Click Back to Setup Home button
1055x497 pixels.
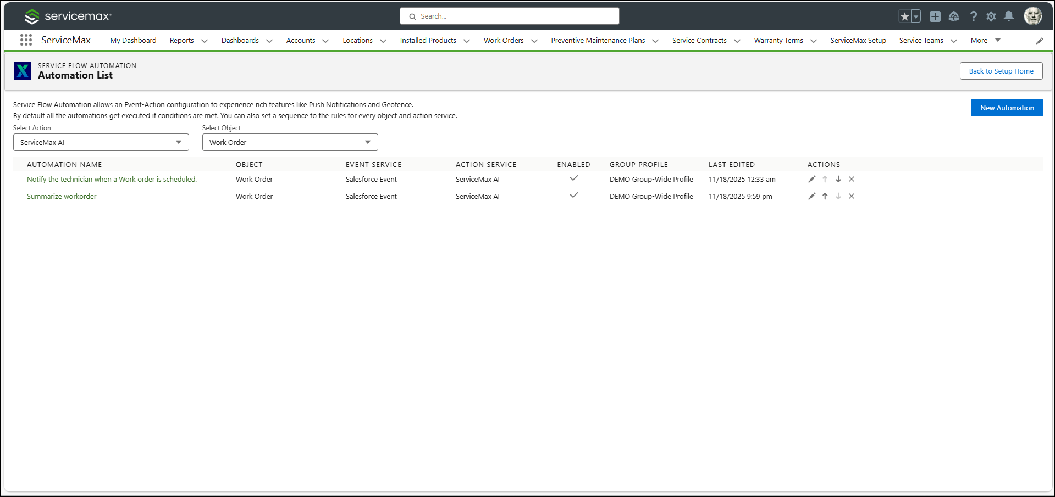(1001, 71)
